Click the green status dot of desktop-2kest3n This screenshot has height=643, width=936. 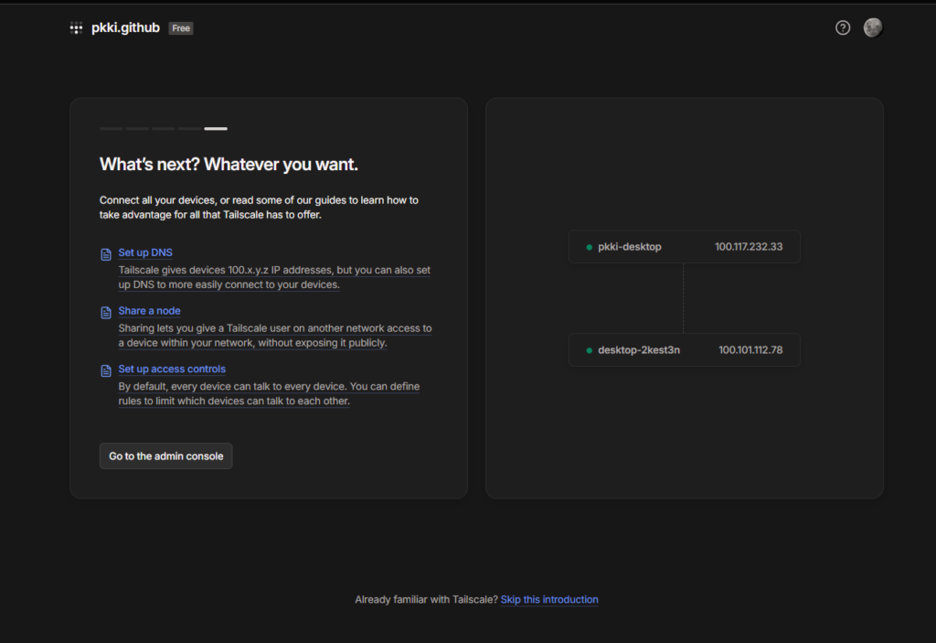[590, 350]
